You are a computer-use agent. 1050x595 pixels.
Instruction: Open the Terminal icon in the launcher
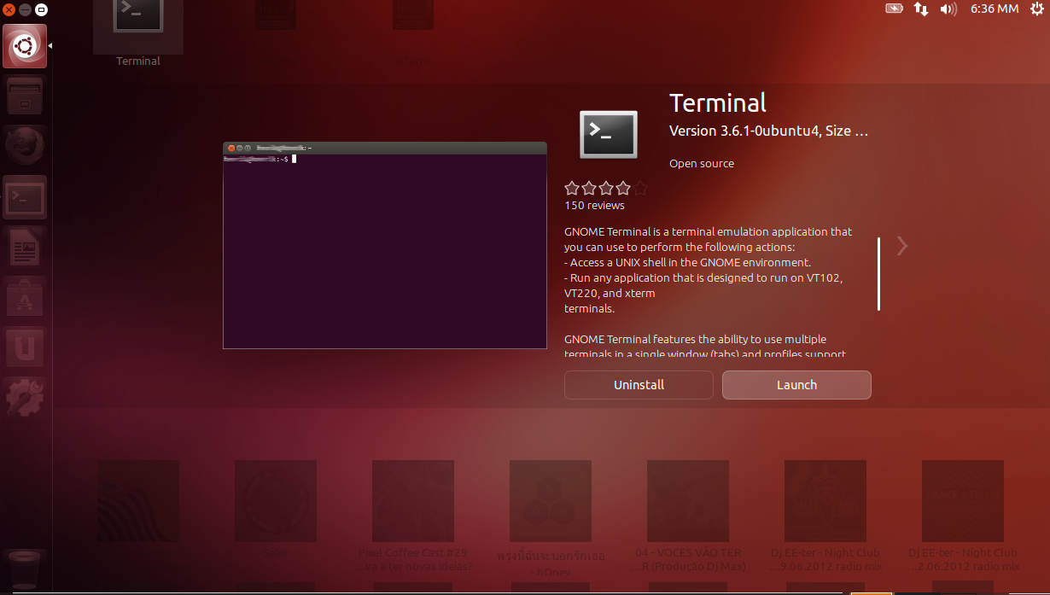[26, 197]
